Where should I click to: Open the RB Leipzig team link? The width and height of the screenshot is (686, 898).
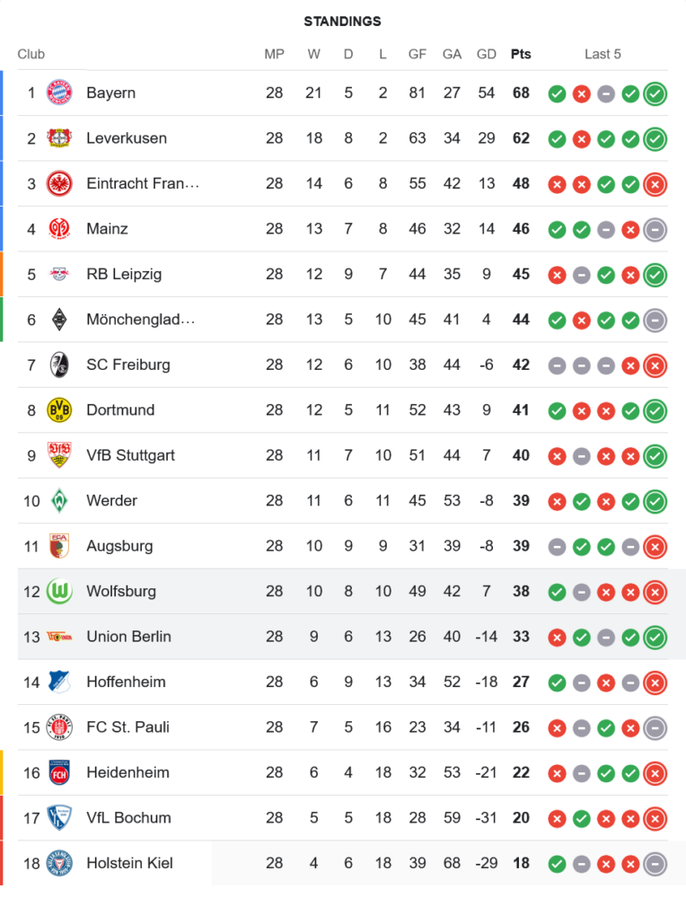tap(124, 274)
